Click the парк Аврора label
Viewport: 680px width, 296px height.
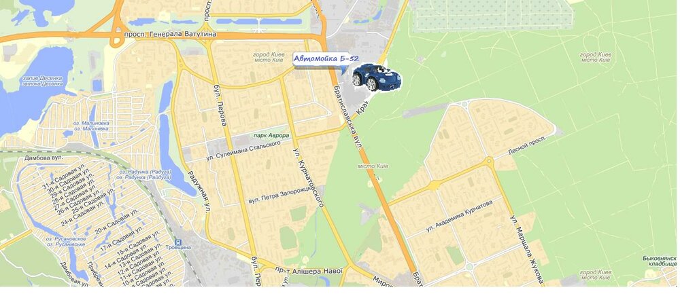(271, 136)
